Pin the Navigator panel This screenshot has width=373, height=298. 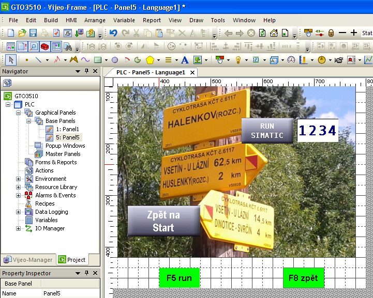(x=86, y=71)
